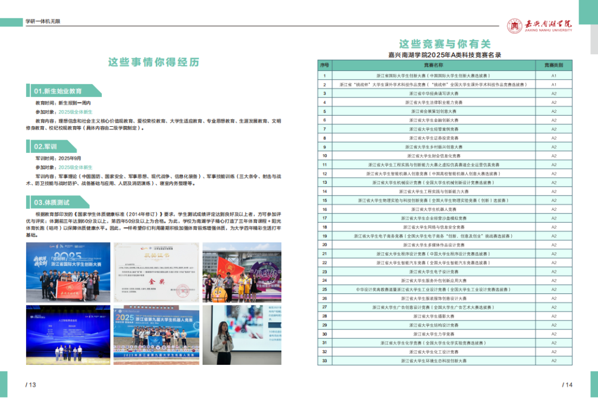Open the 挑战杯 outdoor flag photo
The height and width of the screenshot is (408, 598).
pos(242,272)
